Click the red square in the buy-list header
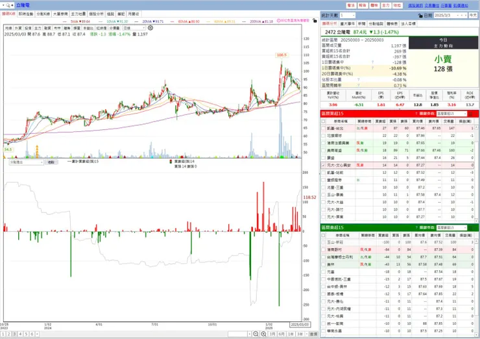Image resolution: width=480 pixels, height=339 pixels. coord(471,114)
